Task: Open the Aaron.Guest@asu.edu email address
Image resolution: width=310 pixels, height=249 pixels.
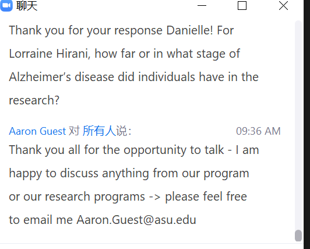Action: pyautogui.click(x=136, y=220)
